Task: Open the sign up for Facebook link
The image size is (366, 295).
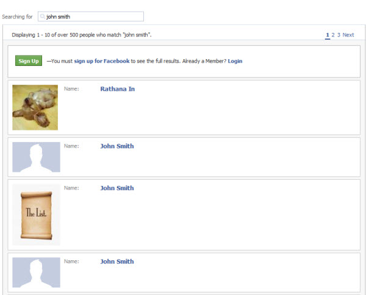Action: pyautogui.click(x=101, y=61)
